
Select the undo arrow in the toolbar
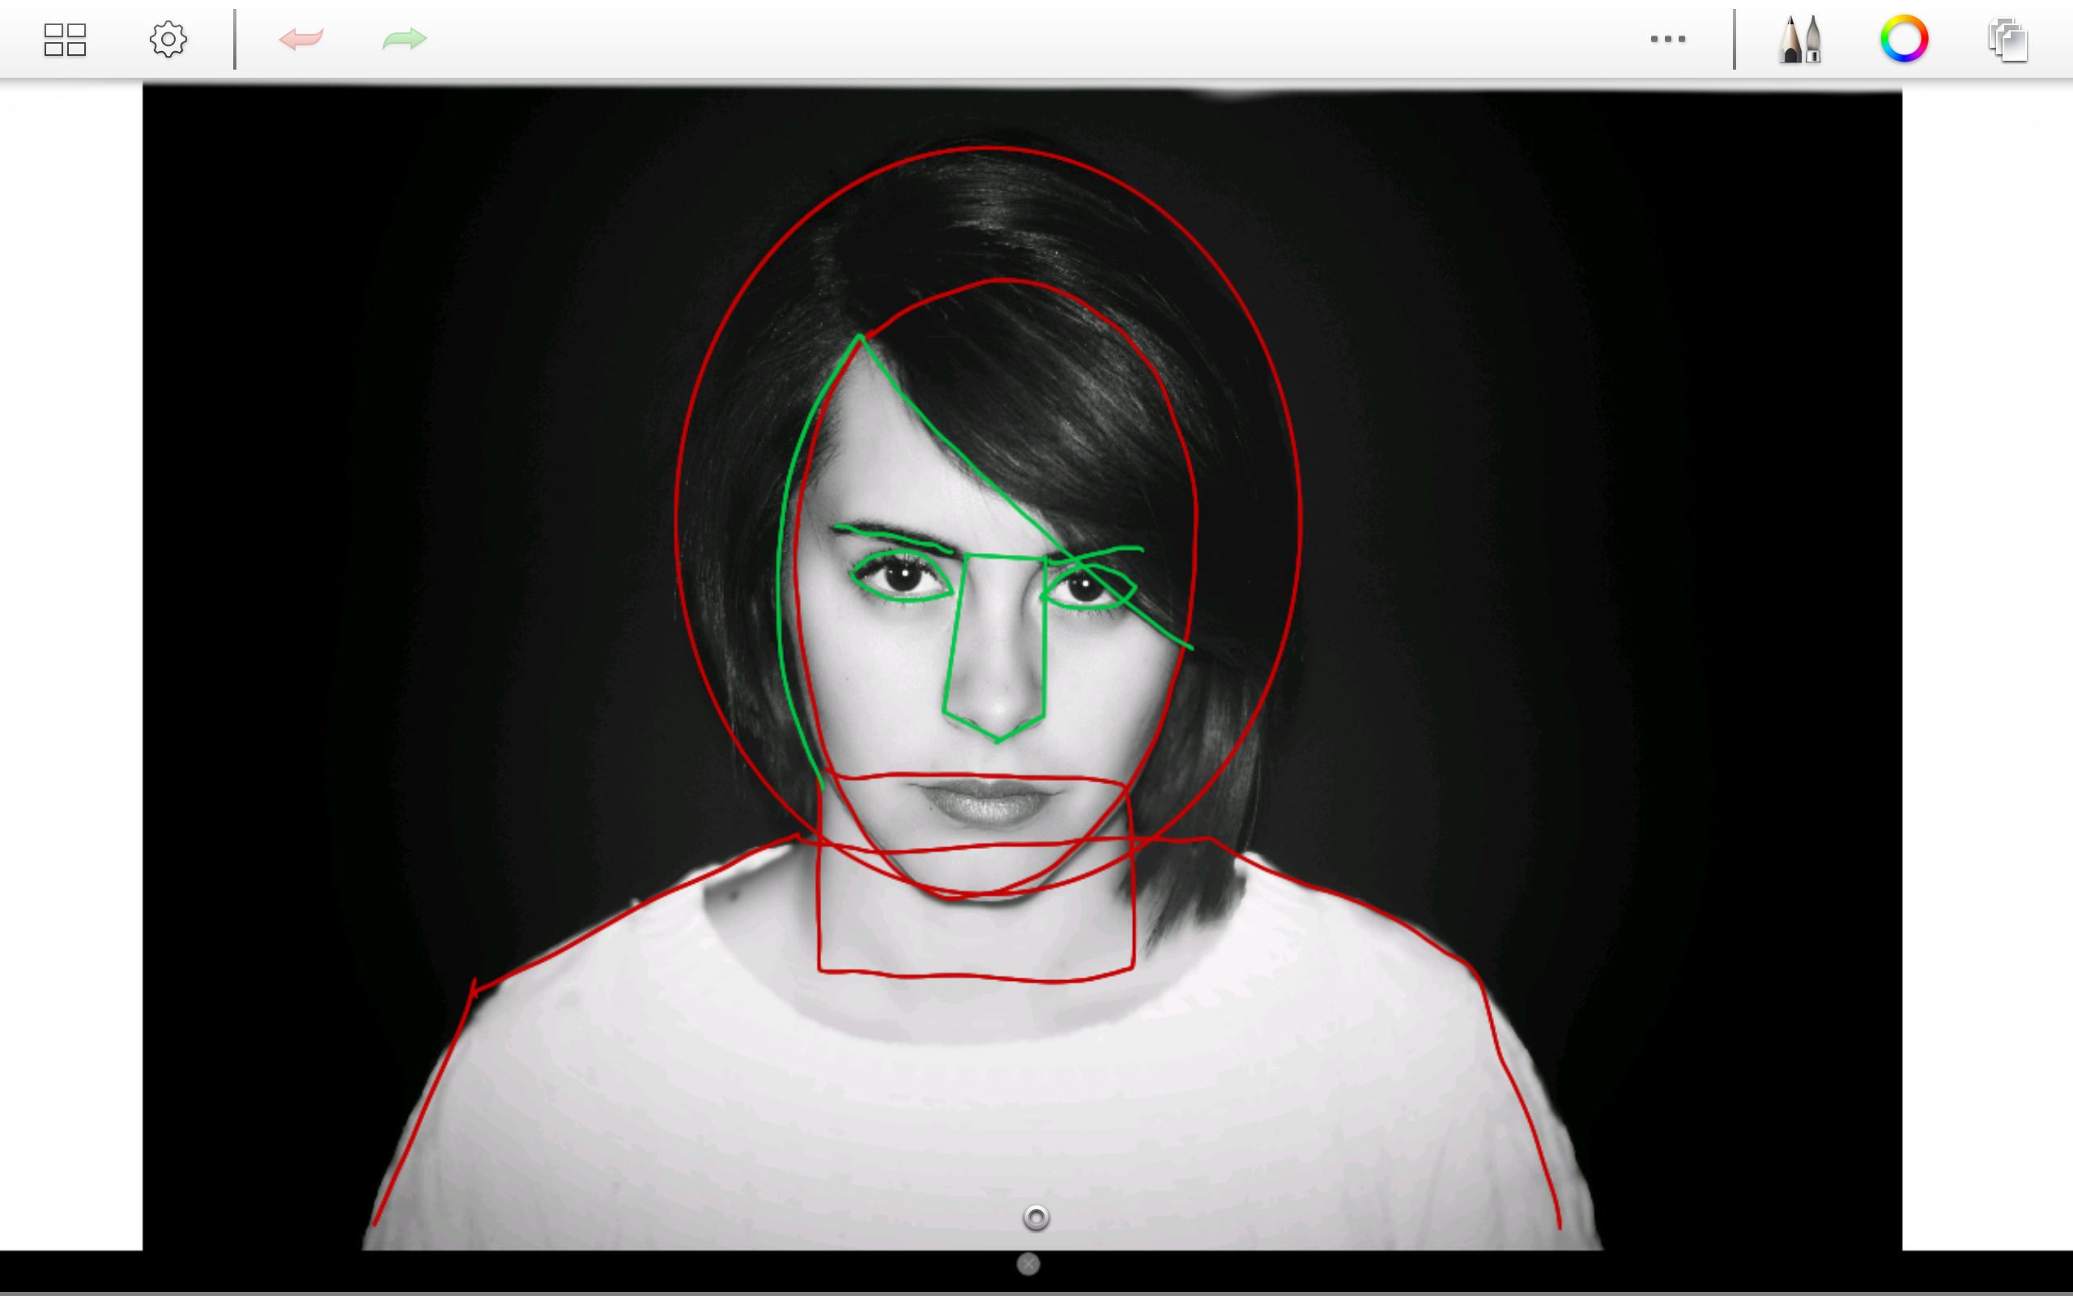click(x=303, y=39)
